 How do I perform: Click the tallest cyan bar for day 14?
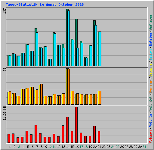pyautogui.click(x=69, y=38)
